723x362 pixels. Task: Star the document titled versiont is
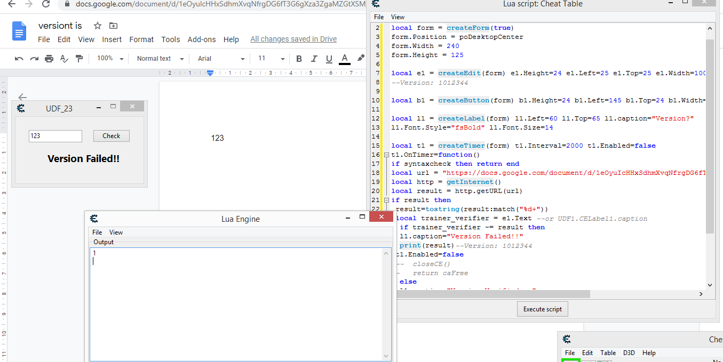point(98,26)
